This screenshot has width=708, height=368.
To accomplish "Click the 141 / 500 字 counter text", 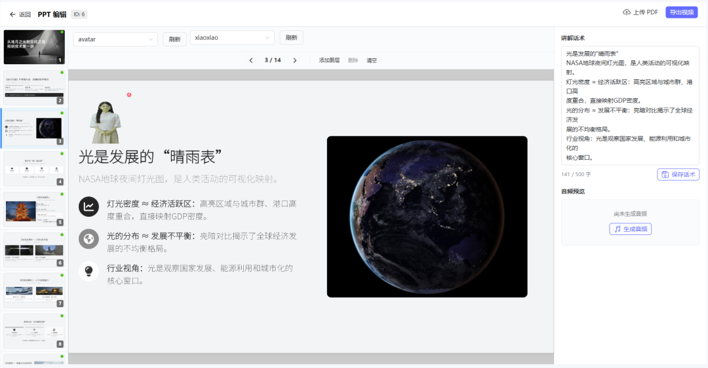I will (576, 174).
